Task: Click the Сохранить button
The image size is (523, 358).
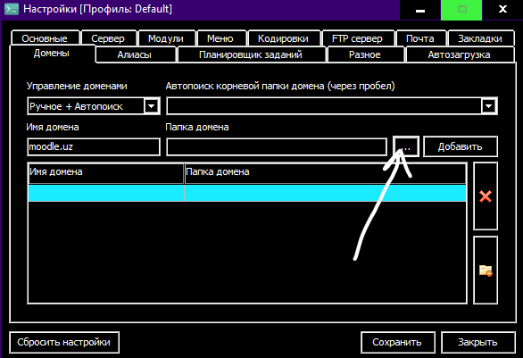Action: tap(397, 342)
